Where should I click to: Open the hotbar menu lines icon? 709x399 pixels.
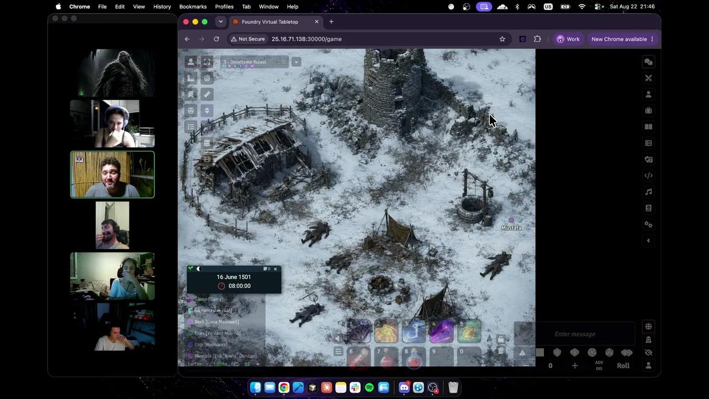[x=338, y=351]
